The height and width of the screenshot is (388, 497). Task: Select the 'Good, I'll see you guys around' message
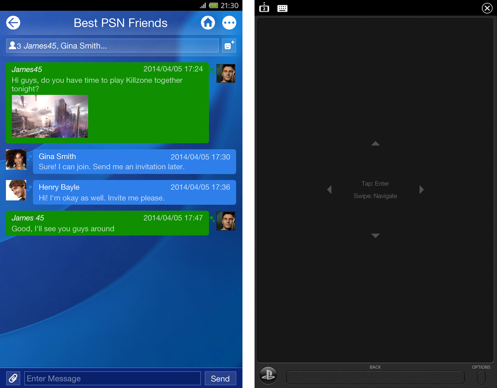107,223
